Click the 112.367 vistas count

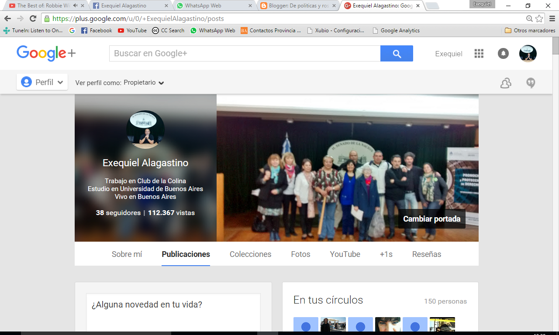(171, 213)
